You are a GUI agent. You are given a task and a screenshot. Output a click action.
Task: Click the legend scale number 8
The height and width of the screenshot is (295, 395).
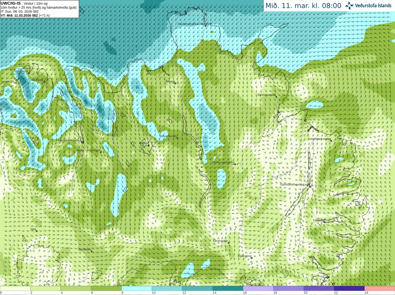(123, 293)
